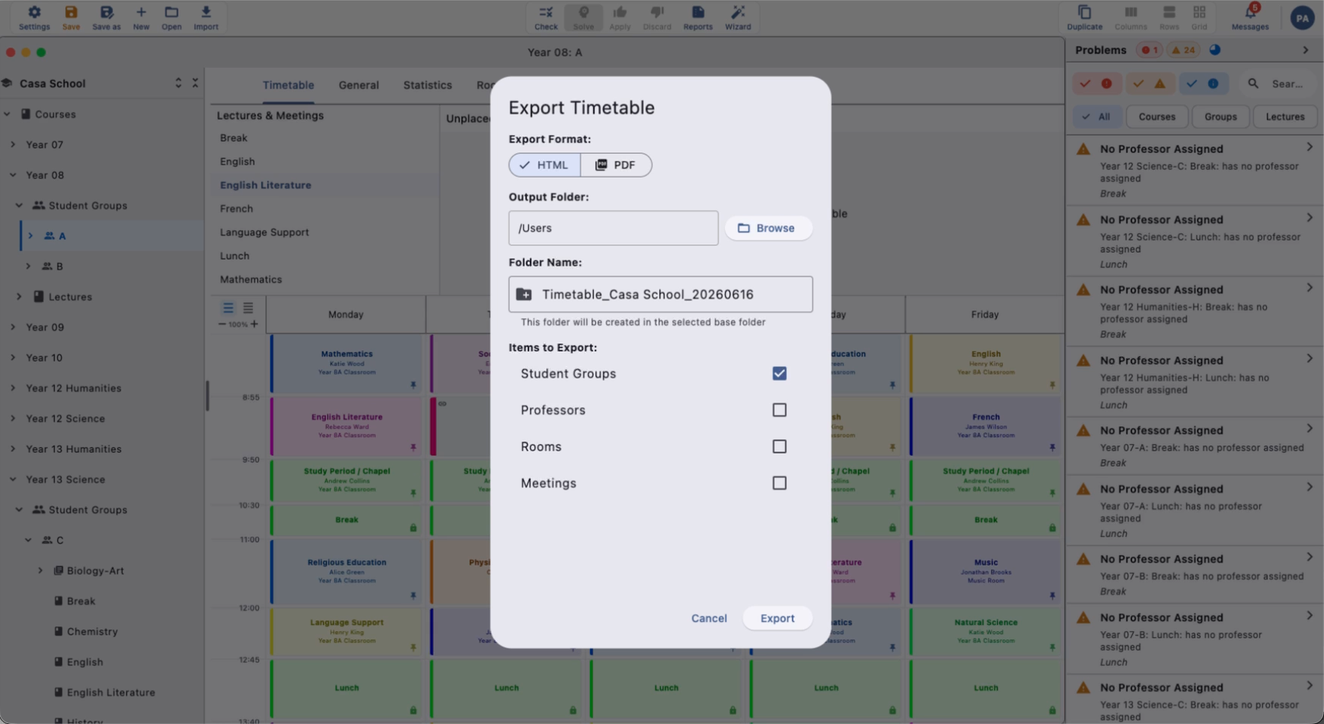Screen dimensions: 1324x724
Task: Browse for an output folder
Action: pos(768,228)
